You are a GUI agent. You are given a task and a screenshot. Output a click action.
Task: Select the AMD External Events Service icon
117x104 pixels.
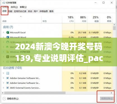8,88
